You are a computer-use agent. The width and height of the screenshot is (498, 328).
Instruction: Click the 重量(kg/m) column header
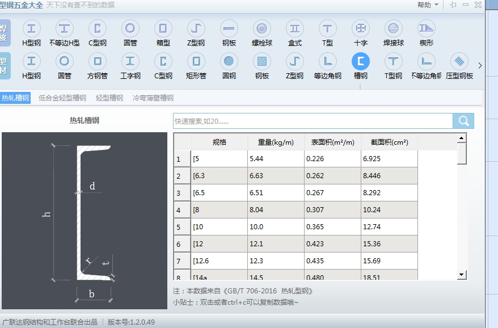pos(276,142)
